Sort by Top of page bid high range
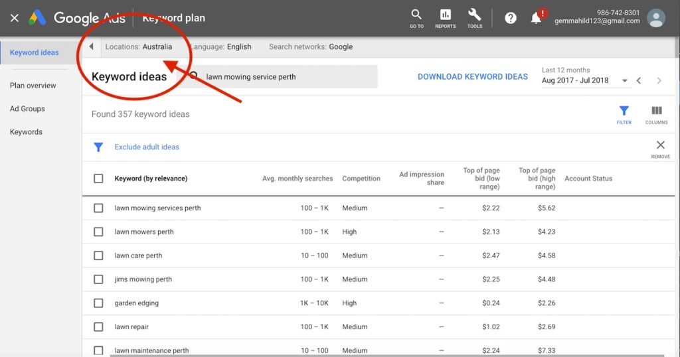 (x=537, y=178)
